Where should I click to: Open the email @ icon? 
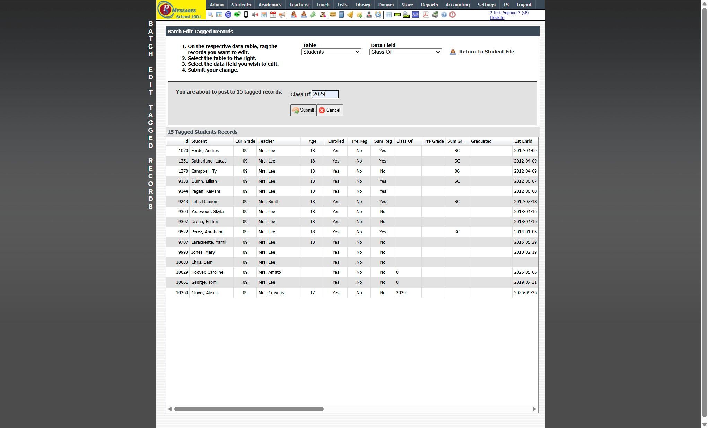tap(228, 15)
